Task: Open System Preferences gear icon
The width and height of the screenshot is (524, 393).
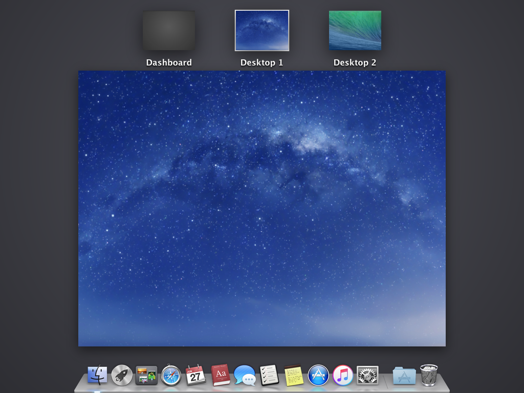Action: [x=367, y=375]
